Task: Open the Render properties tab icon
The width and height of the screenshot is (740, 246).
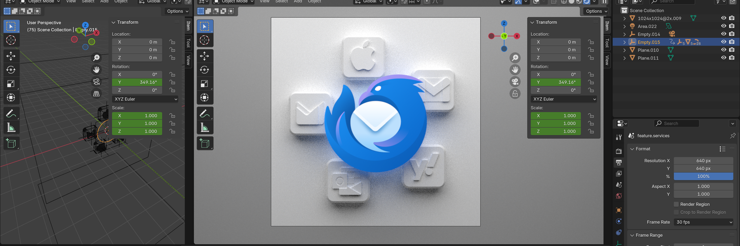Action: pos(619,151)
